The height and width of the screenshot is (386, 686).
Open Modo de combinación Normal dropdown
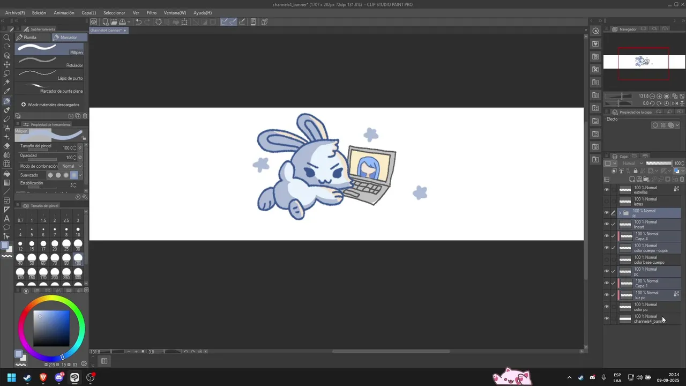coord(70,166)
